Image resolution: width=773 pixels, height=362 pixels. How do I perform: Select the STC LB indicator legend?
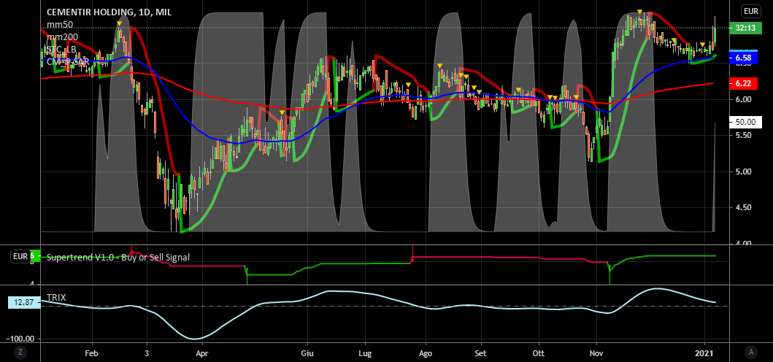[x=61, y=50]
